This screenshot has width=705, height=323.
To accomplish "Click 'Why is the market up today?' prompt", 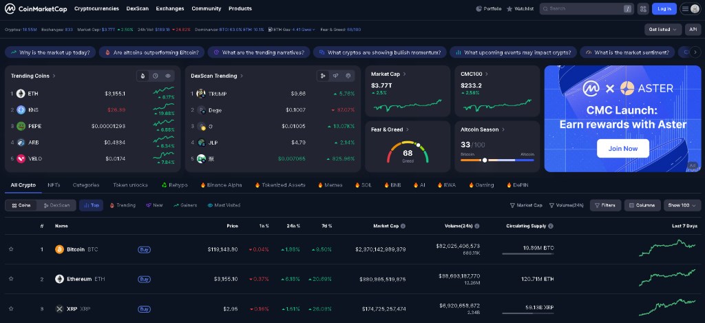I will (x=50, y=52).
